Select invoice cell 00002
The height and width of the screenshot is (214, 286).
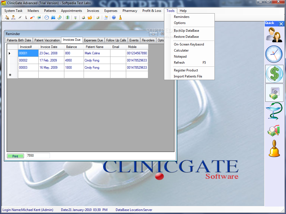[28, 60]
